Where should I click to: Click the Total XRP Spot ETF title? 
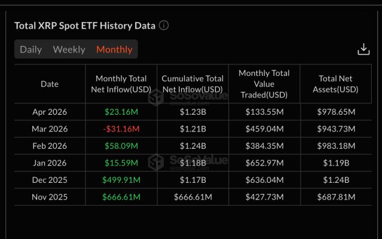[85, 26]
